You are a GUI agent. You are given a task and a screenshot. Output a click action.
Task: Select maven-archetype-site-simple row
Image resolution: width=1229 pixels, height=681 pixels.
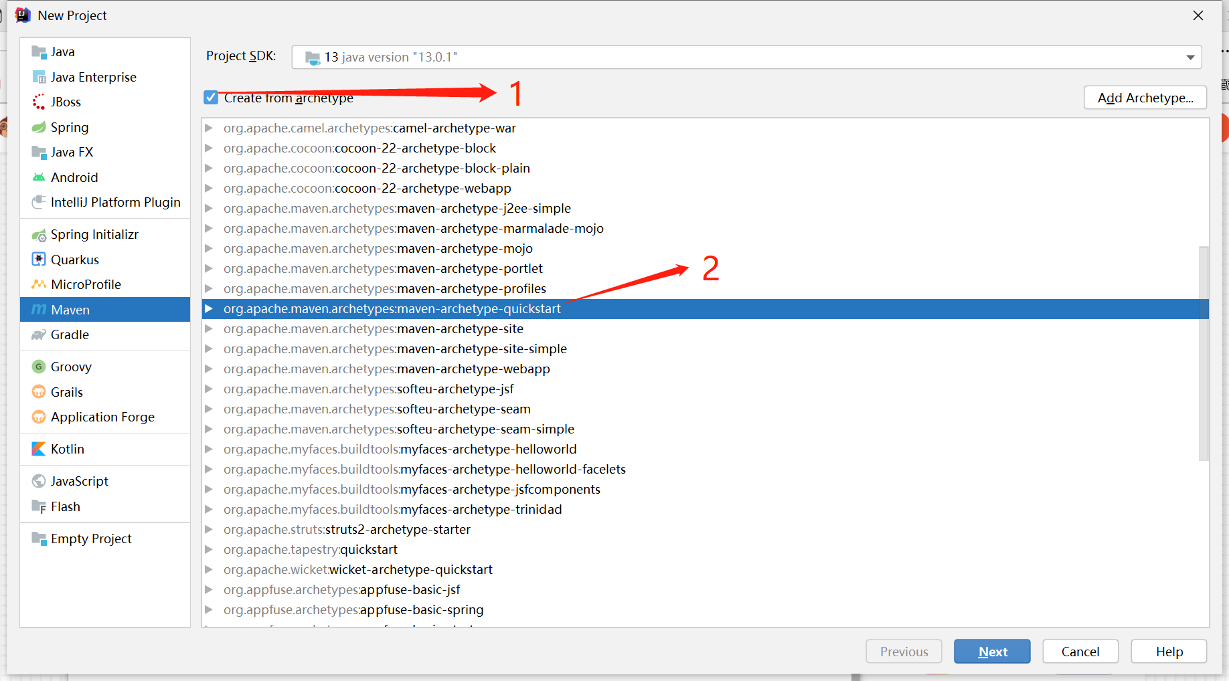point(706,349)
